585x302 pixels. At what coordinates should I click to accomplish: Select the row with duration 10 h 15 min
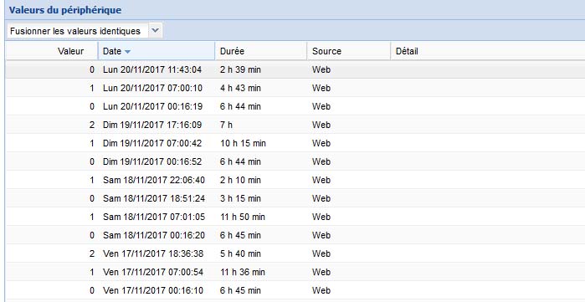(x=295, y=143)
